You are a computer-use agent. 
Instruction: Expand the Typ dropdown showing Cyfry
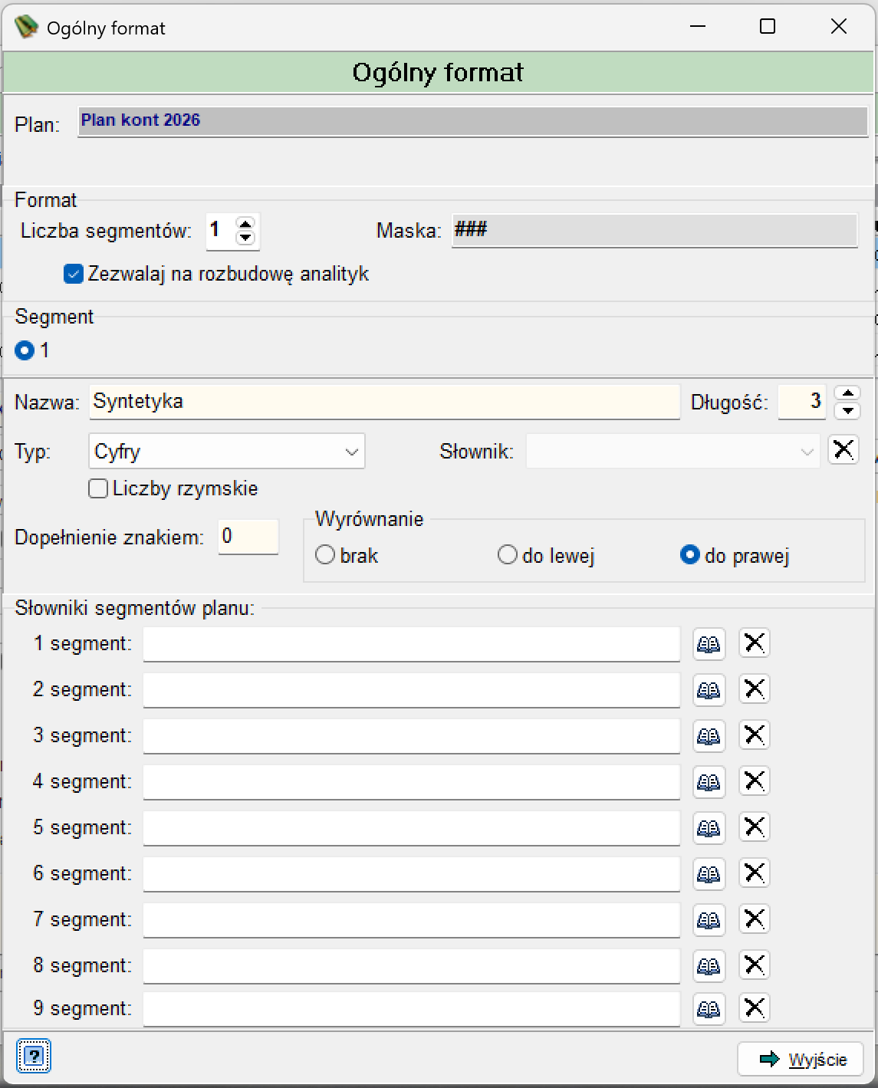tap(227, 452)
